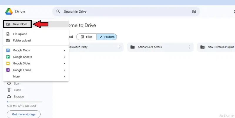
Task: Click the Google Slides icon
Action: (8, 63)
